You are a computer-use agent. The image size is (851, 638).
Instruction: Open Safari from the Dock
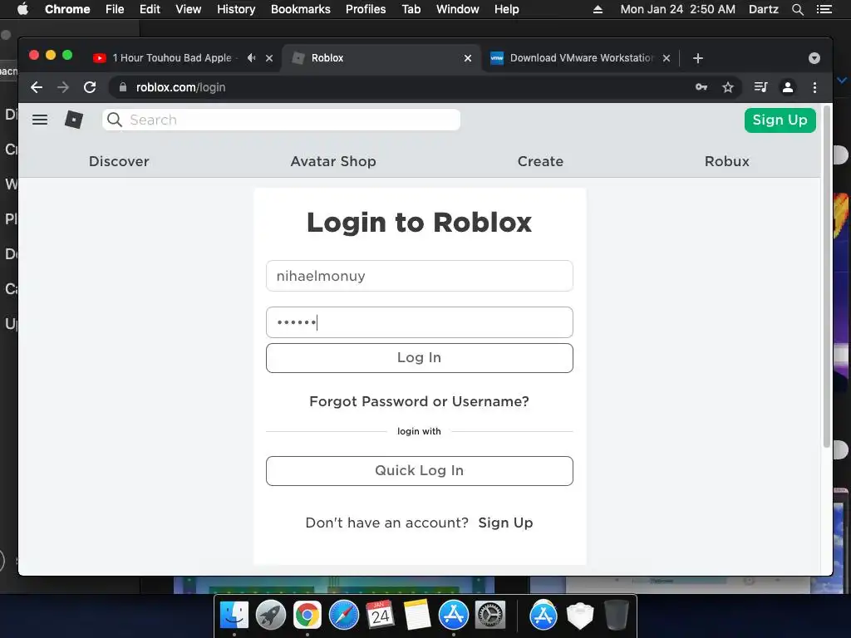tap(344, 615)
